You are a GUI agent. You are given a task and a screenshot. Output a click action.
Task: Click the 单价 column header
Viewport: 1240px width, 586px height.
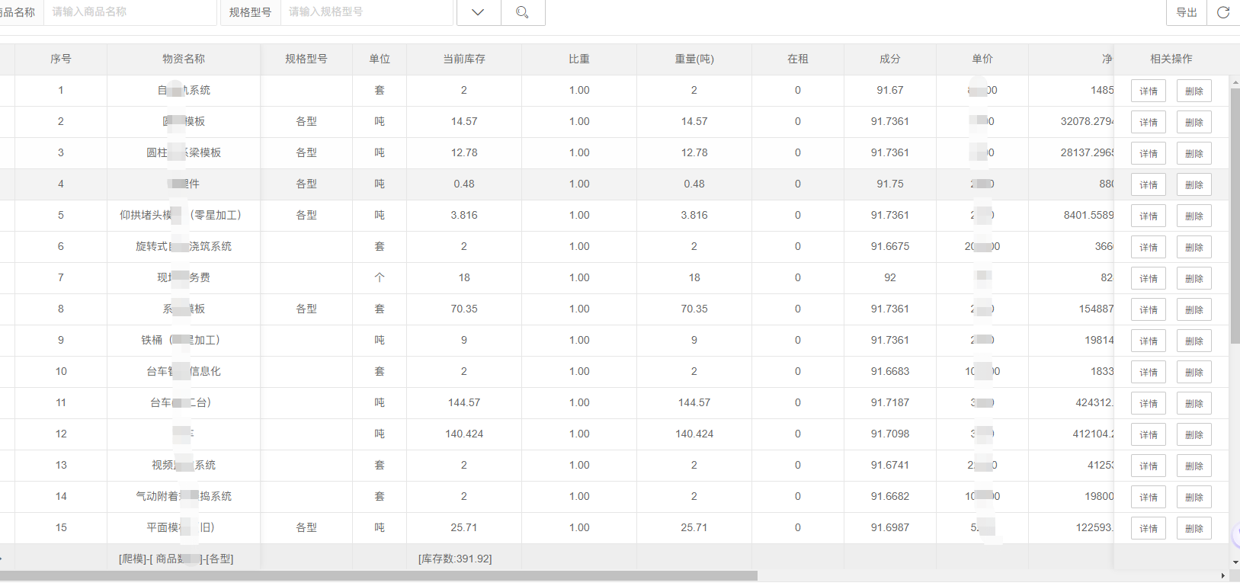click(x=982, y=59)
